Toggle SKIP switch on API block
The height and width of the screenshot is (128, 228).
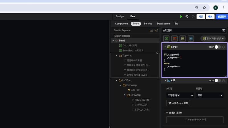click(217, 80)
